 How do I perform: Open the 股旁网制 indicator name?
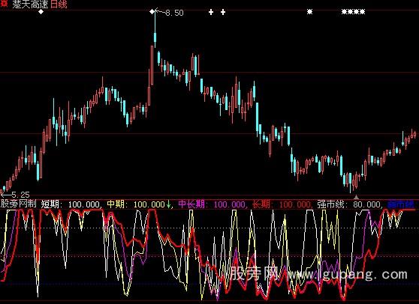pyautogui.click(x=19, y=204)
